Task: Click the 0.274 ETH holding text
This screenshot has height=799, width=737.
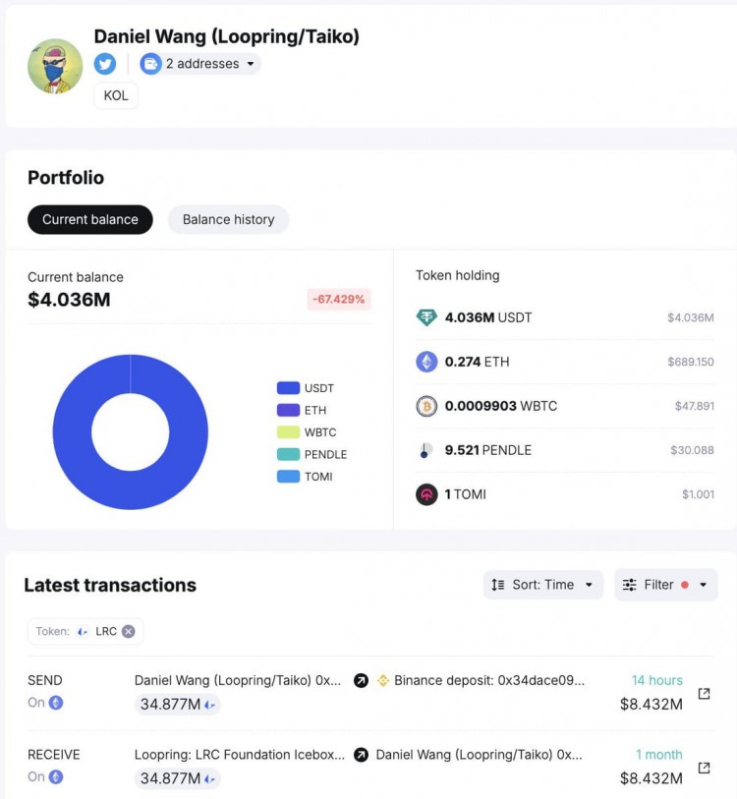Action: pyautogui.click(x=477, y=362)
